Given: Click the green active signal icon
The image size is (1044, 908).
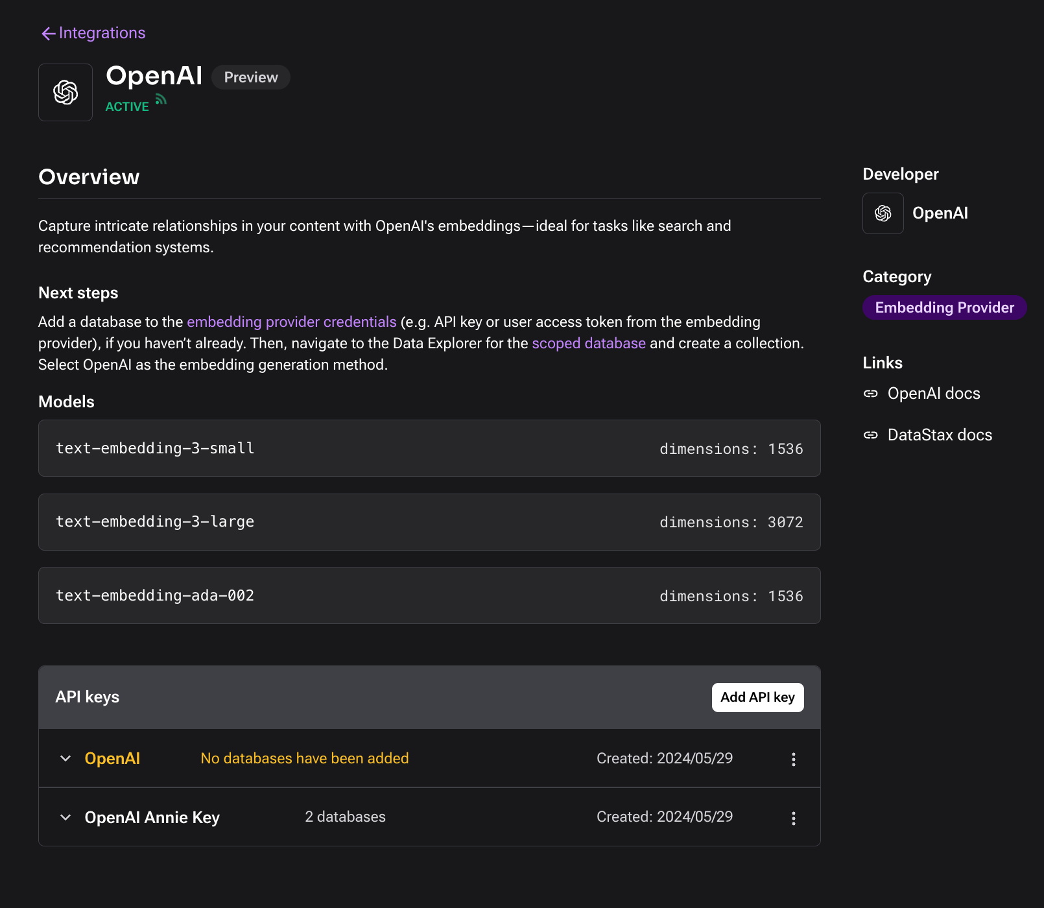Looking at the screenshot, I should 161,100.
